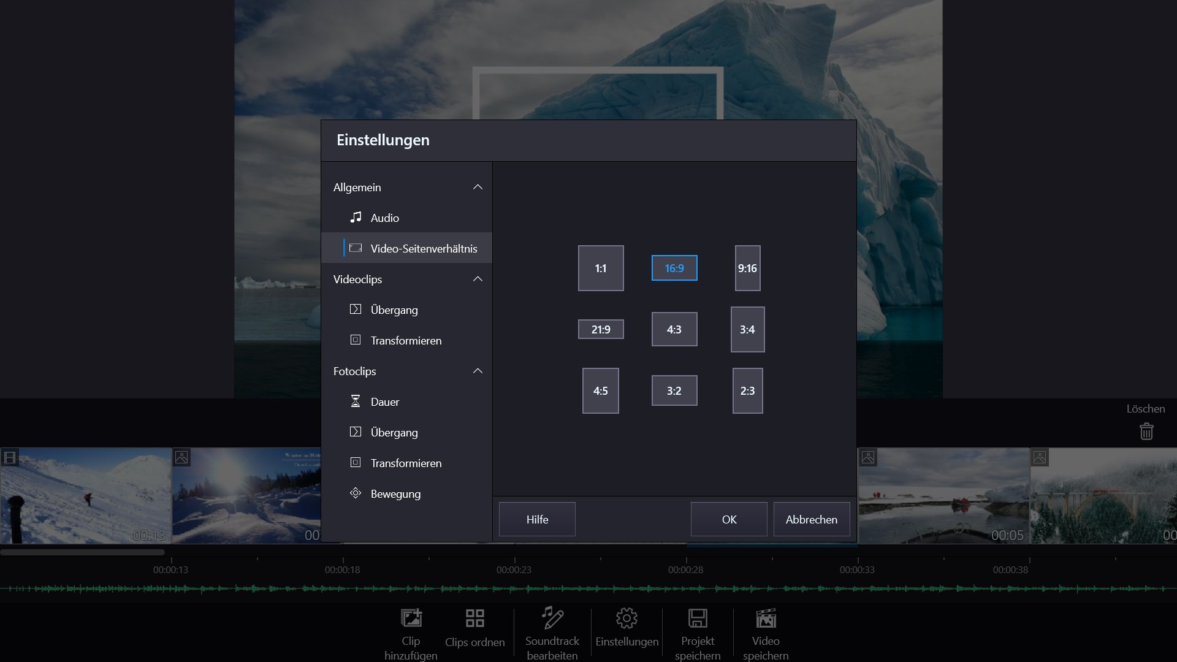The image size is (1177, 662).
Task: Collapse the Fotoclips section
Action: (478, 371)
